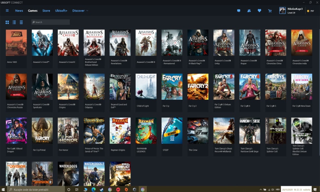Open the wishlist heart icon

260,11
